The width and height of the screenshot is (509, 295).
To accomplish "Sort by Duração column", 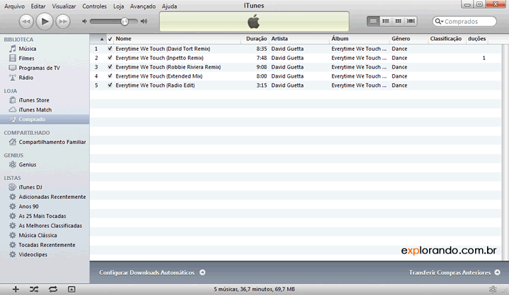I will pos(255,39).
